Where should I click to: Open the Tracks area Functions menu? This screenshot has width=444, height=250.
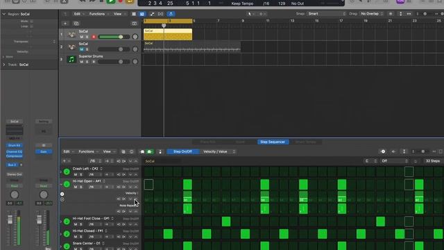[x=99, y=14]
